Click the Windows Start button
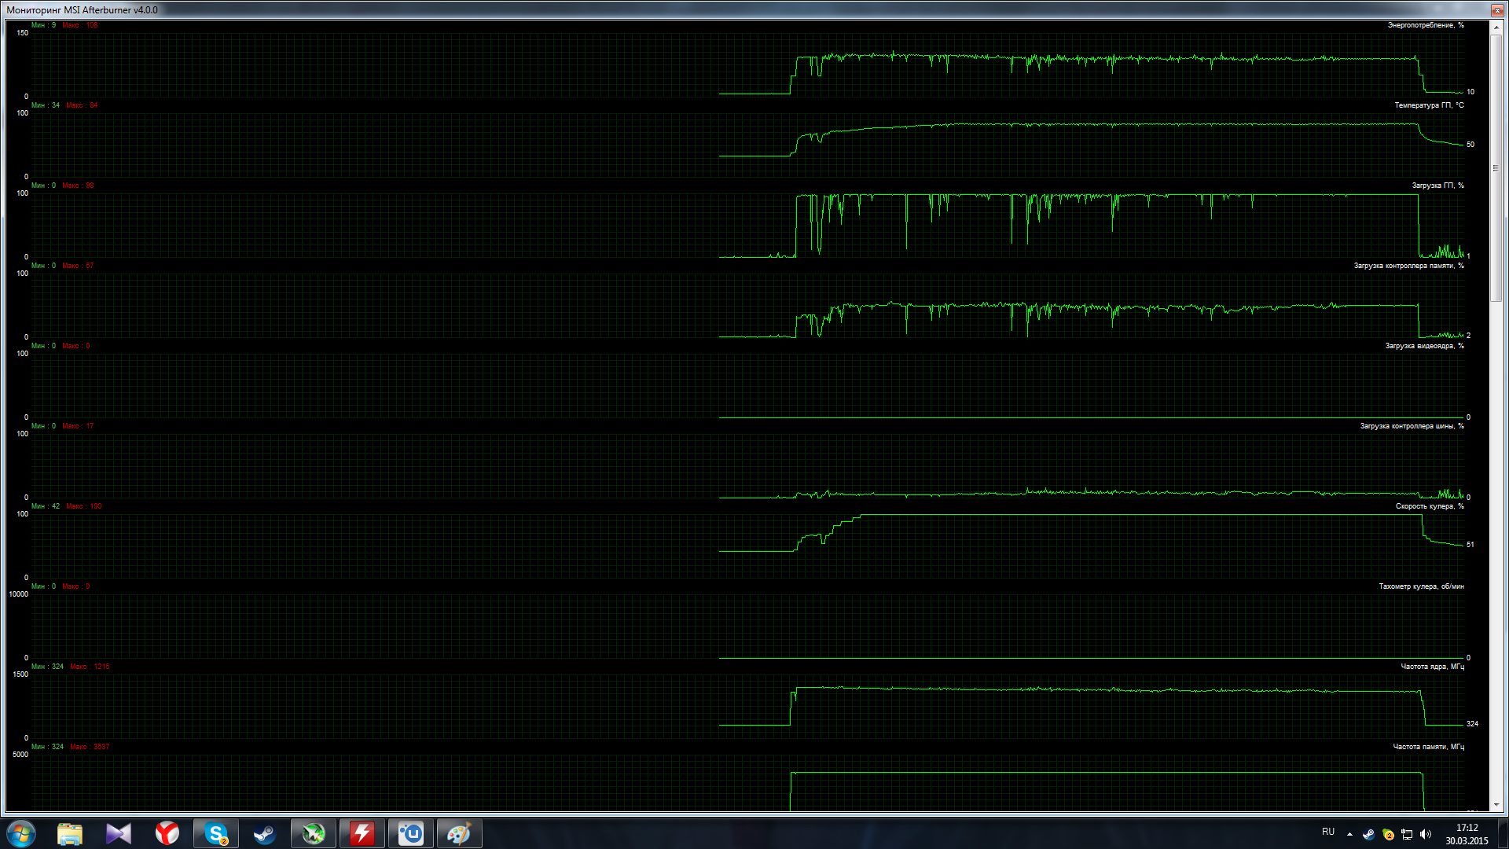The height and width of the screenshot is (849, 1509). [21, 833]
